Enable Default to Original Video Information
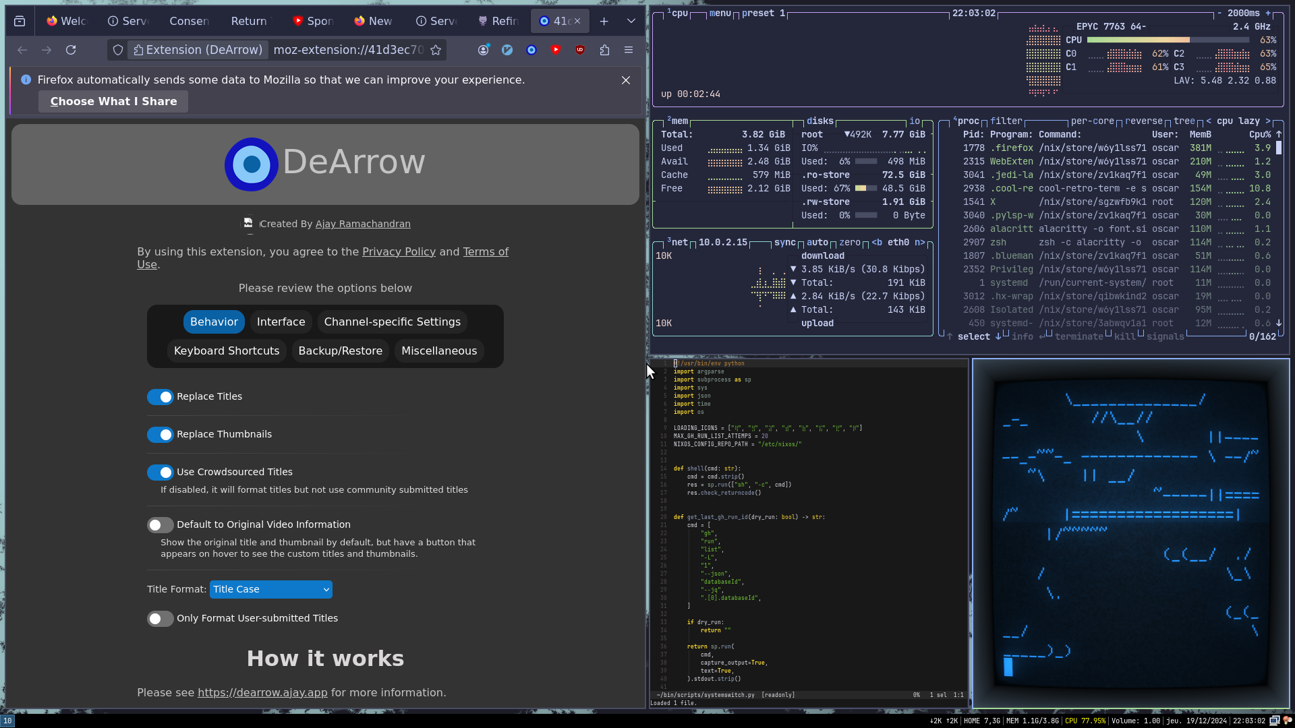 tap(161, 525)
